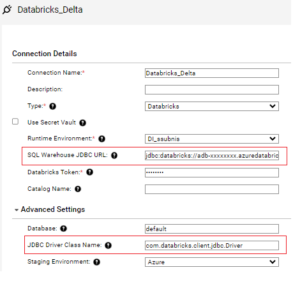This screenshot has width=293, height=293.
Task: Show Catalog Name help tooltip
Action: point(78,189)
